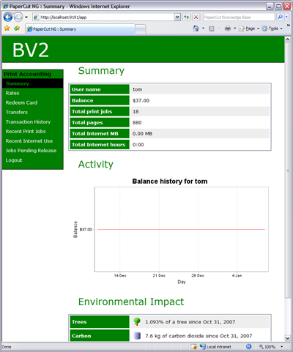
Task: Click the 1.093% of a tree text
Action: (x=190, y=322)
